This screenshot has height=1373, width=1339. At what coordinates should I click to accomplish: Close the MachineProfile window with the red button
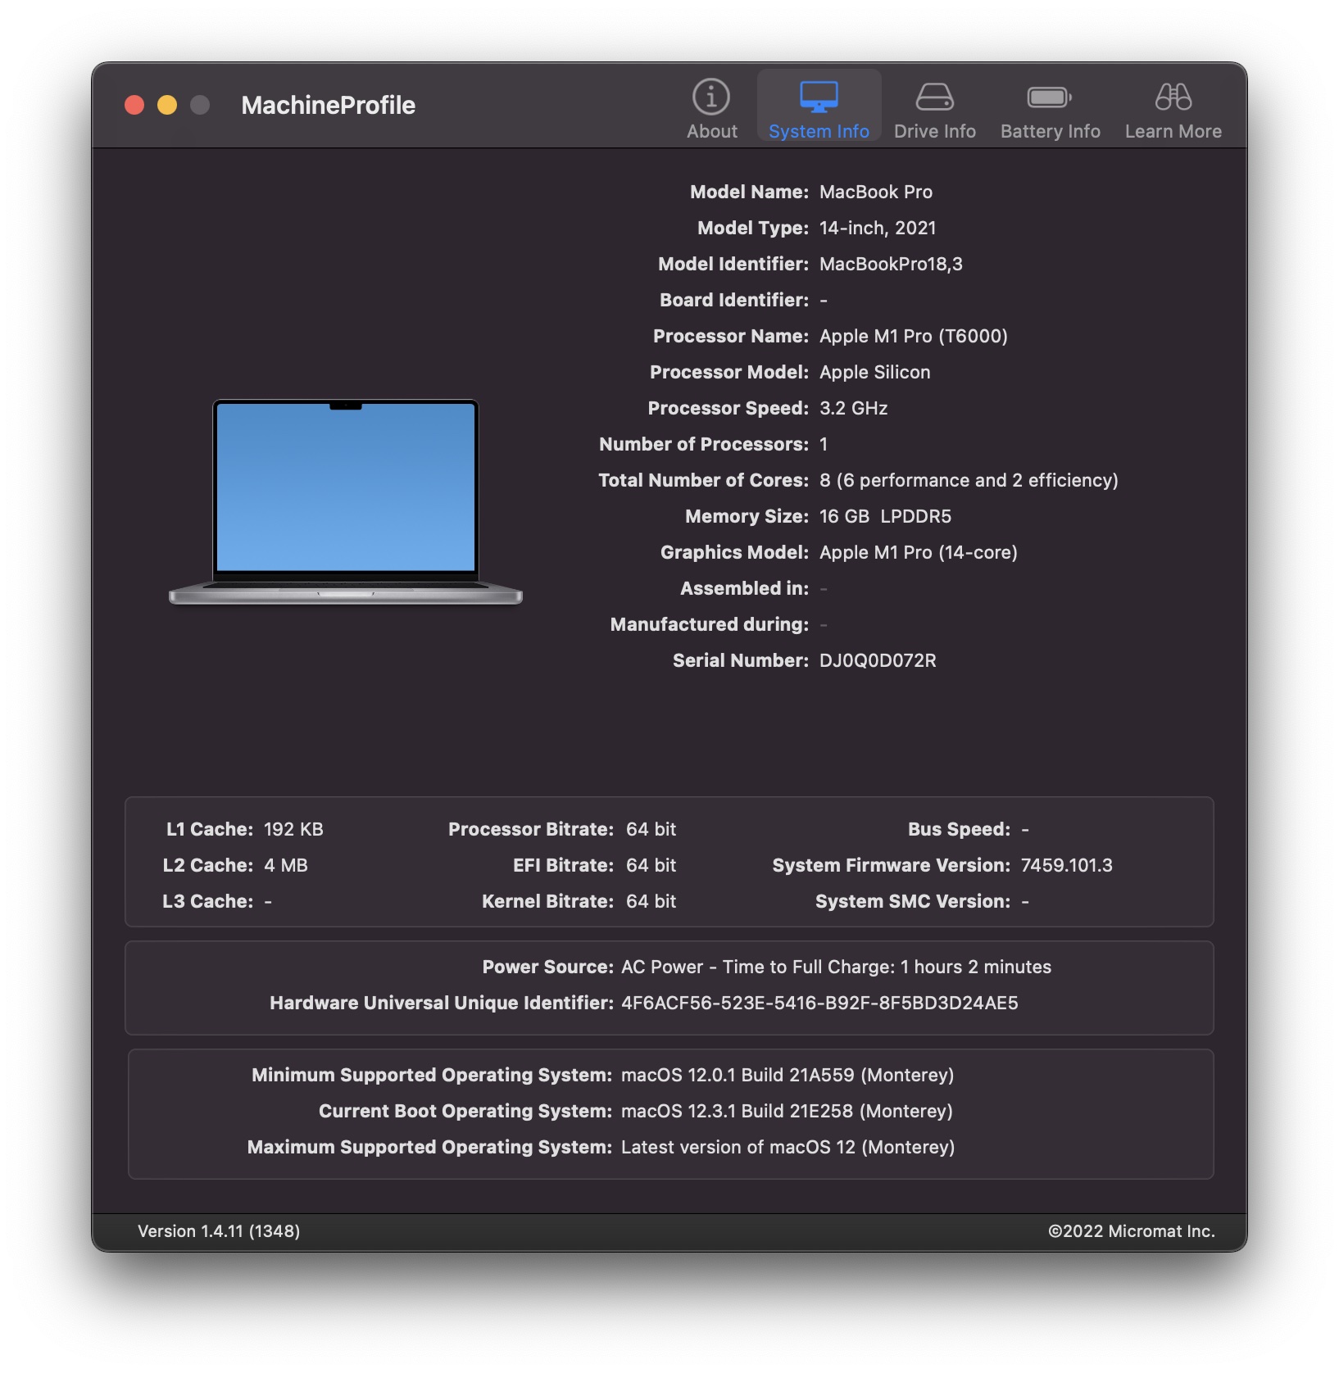134,105
